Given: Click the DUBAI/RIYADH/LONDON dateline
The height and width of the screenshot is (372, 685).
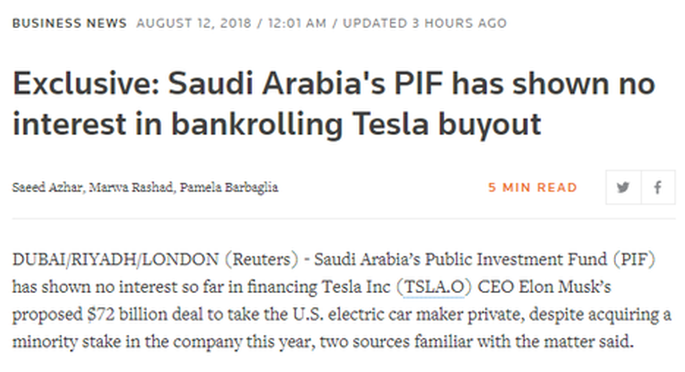Looking at the screenshot, I should click(x=115, y=260).
